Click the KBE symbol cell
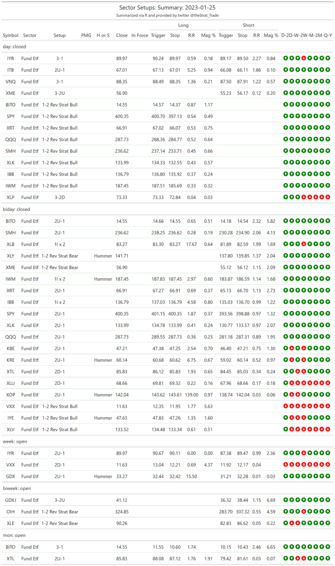335x566 pixels. 10,349
